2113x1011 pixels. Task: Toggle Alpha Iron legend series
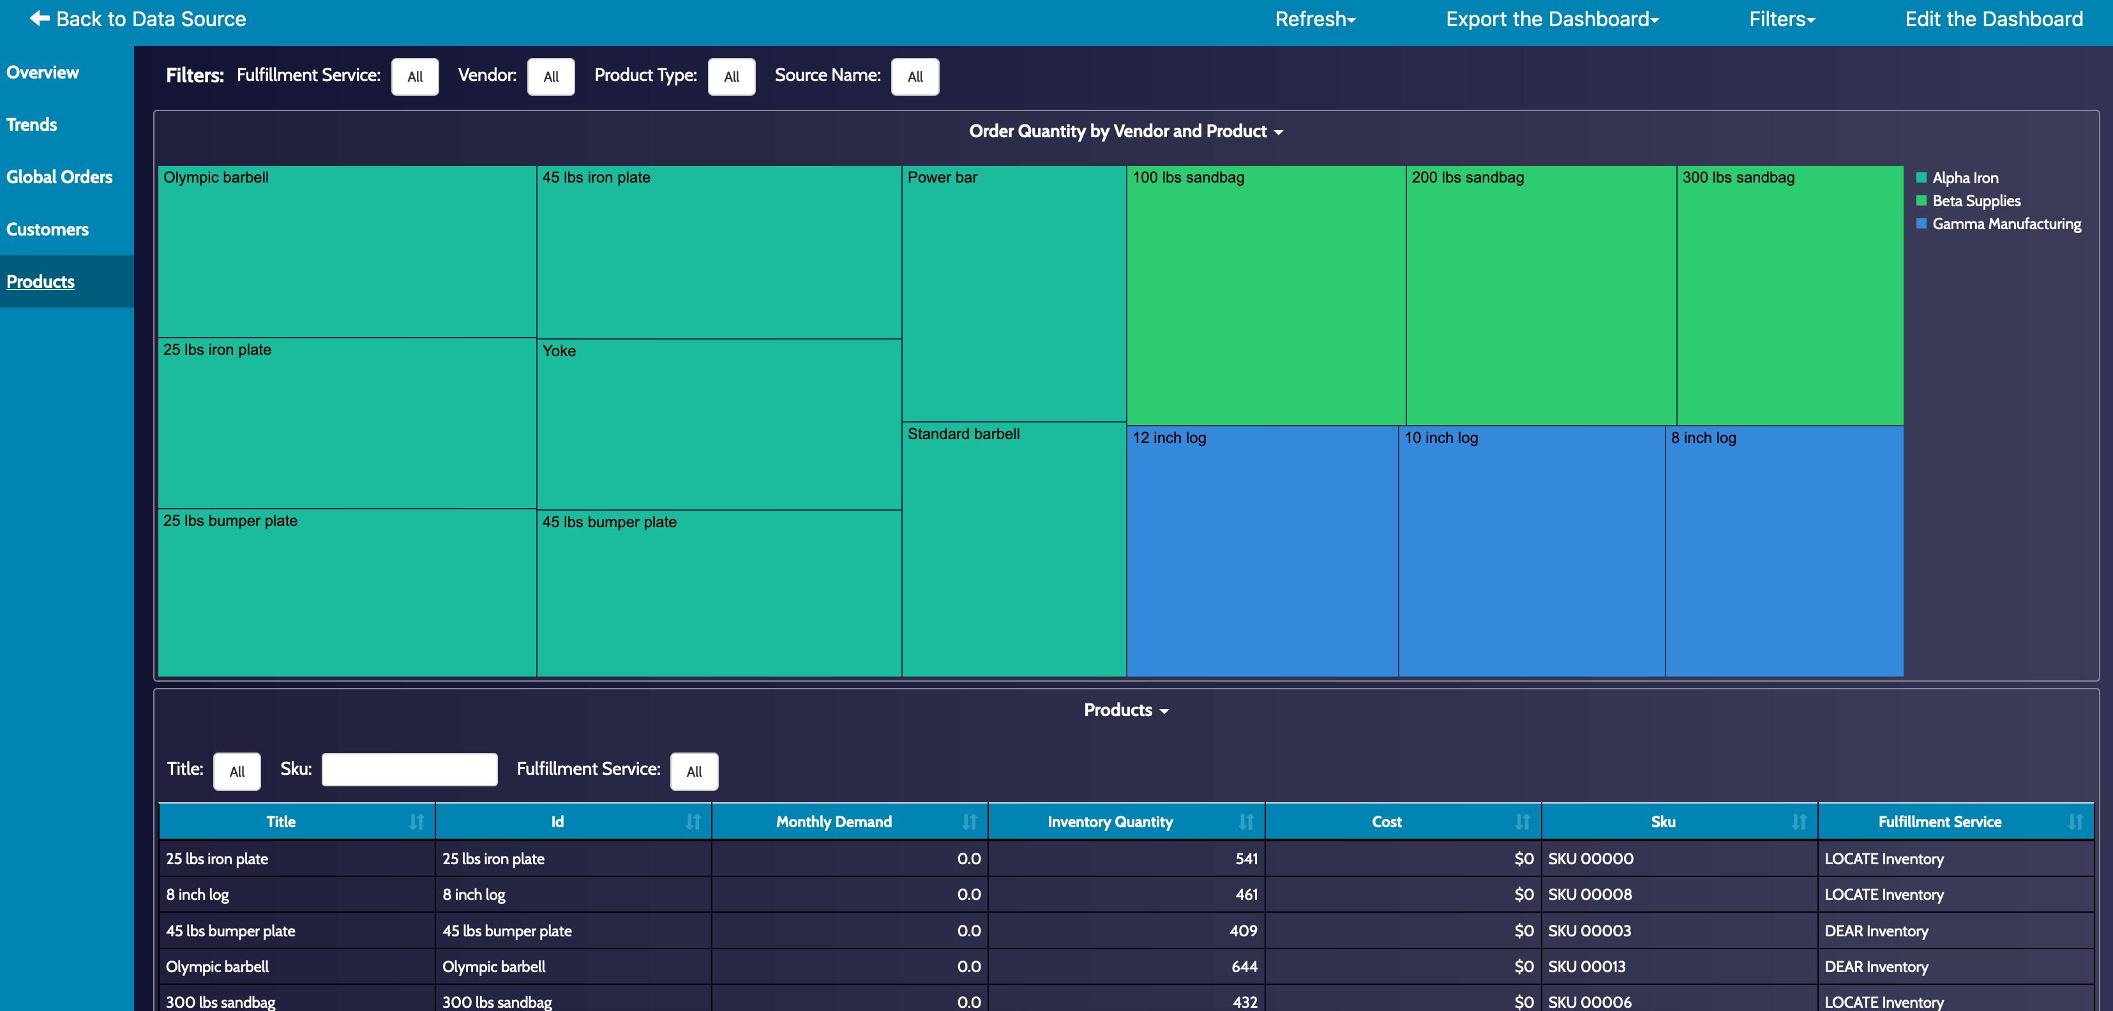click(1964, 178)
